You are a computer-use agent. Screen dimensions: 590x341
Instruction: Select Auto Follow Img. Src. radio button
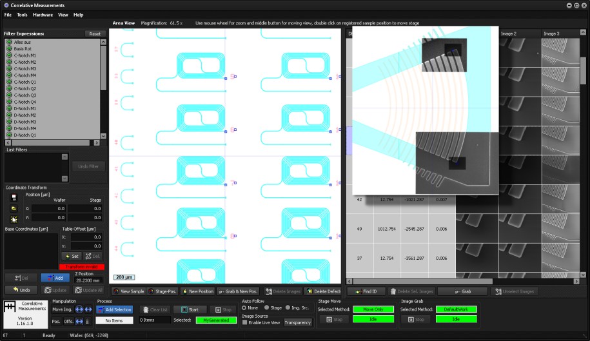click(288, 307)
